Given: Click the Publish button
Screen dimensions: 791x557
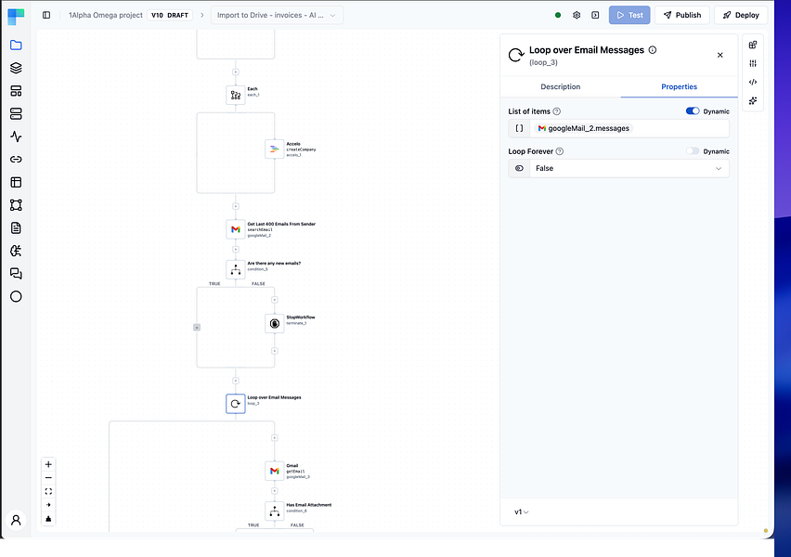Looking at the screenshot, I should pos(682,15).
